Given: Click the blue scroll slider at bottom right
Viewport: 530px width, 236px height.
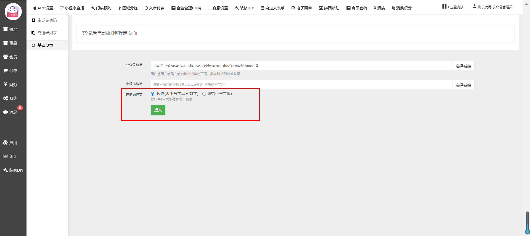Looking at the screenshot, I should pyautogui.click(x=527, y=223).
